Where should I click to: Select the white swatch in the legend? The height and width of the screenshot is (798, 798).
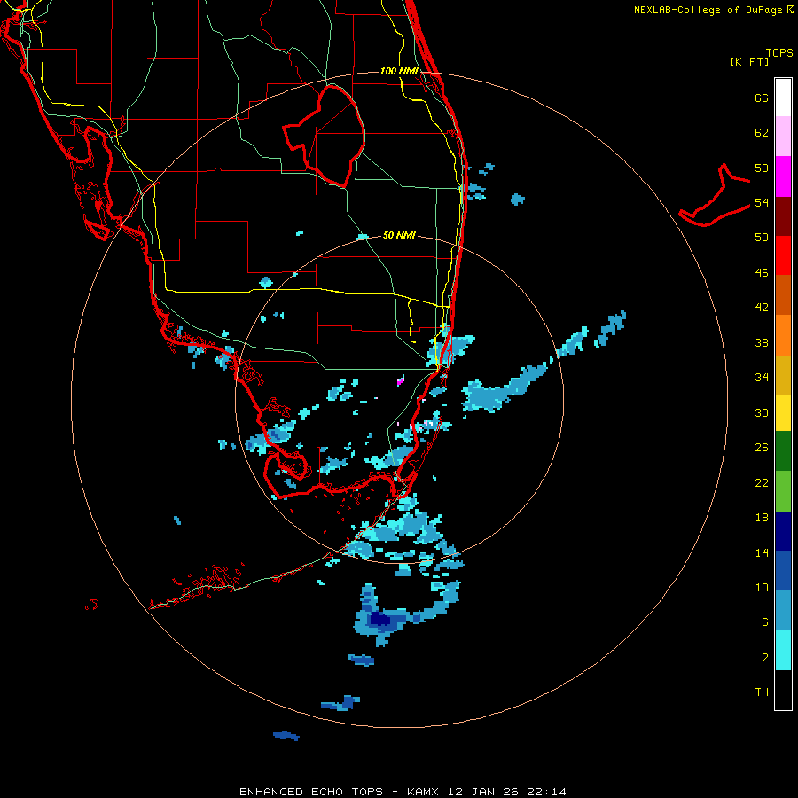(783, 98)
